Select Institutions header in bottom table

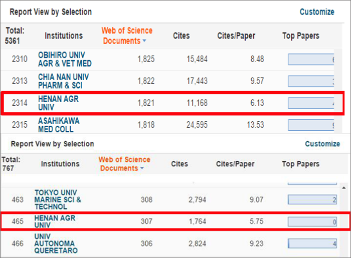[x=60, y=164]
